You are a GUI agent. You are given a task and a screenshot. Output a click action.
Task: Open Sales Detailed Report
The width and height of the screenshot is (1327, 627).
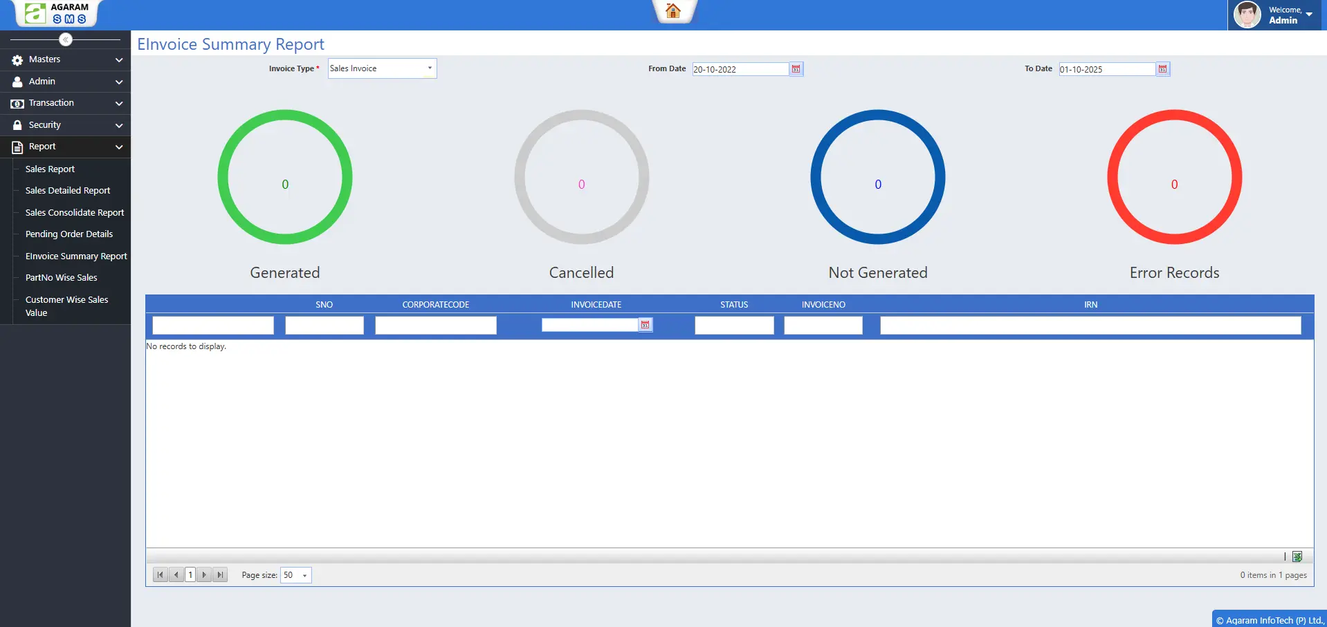(x=68, y=191)
